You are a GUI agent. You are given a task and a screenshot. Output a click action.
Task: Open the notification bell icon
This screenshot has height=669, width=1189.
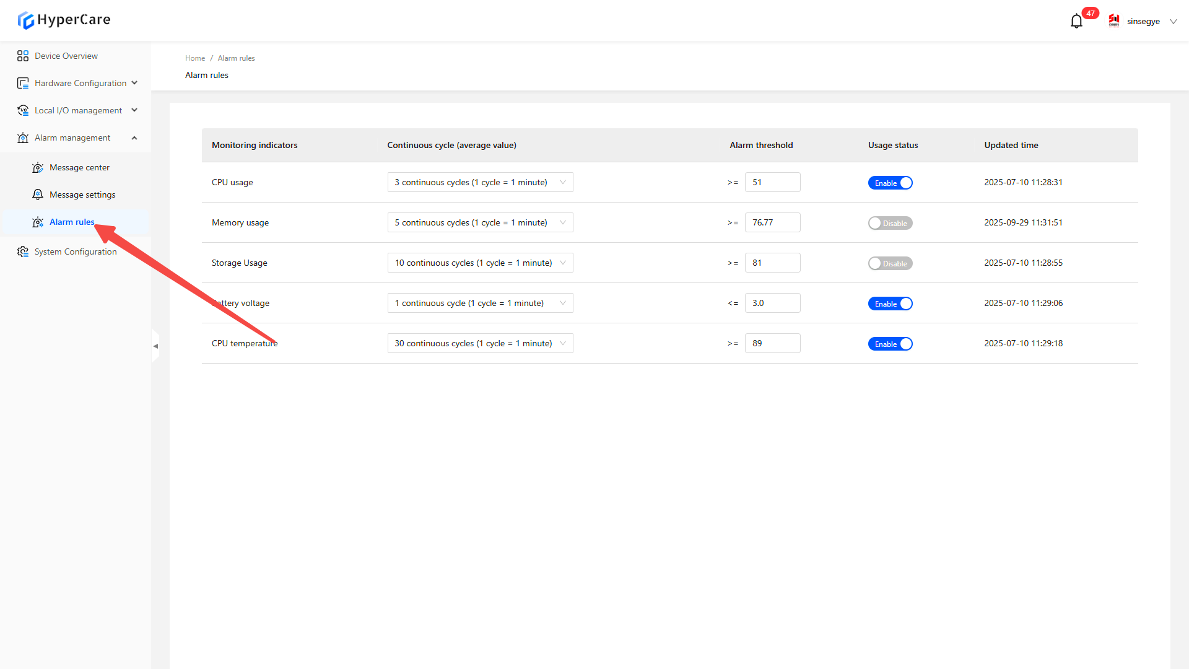[1076, 21]
